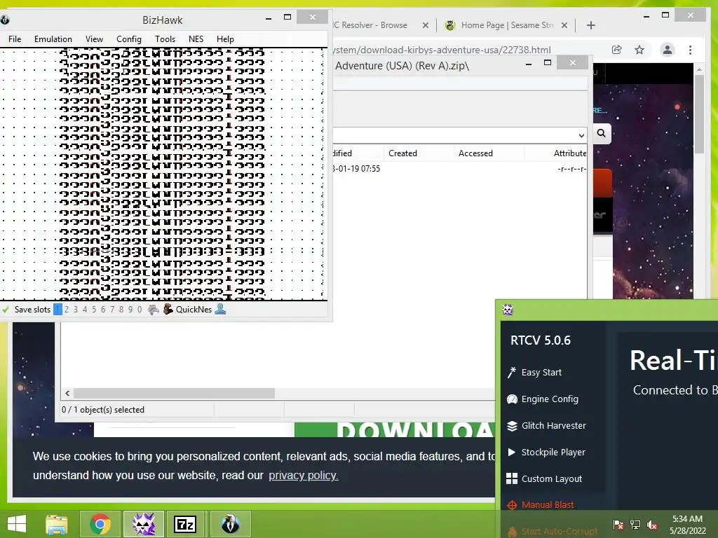Click the Chrome address bar URL

click(x=442, y=50)
